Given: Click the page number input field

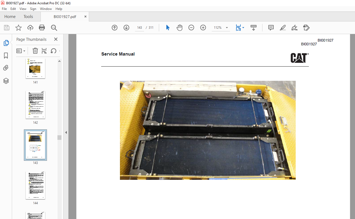Looking at the screenshot, I should 139,28.
